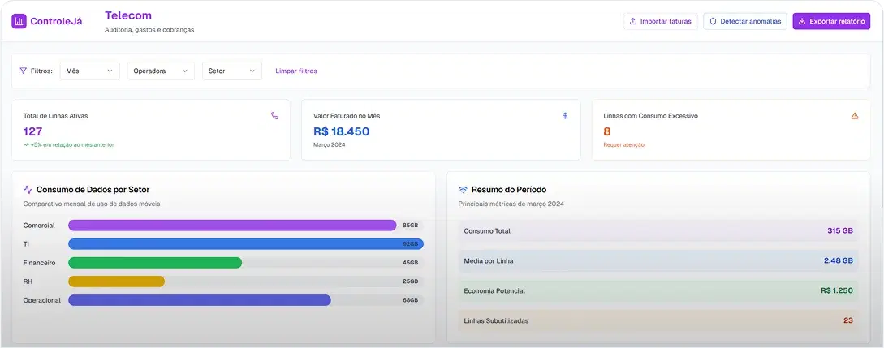The image size is (884, 348).
Task: Click the green trend arrow under 127
Action: click(26, 144)
